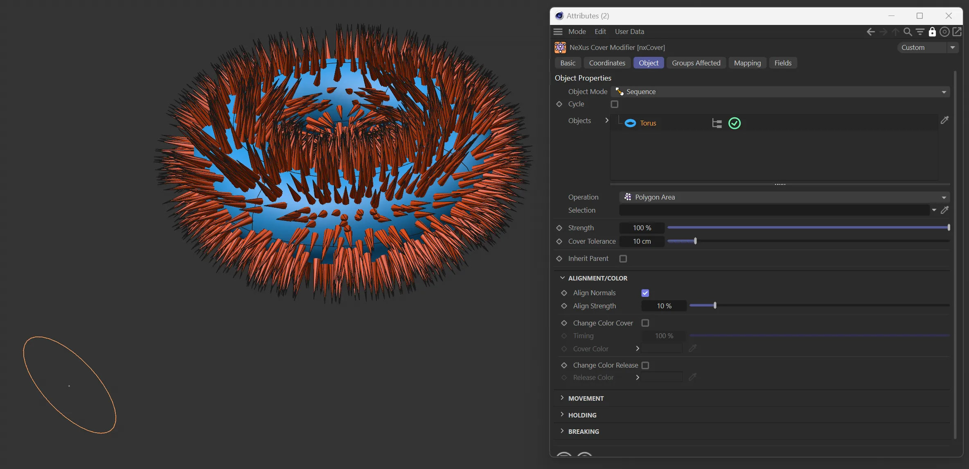Click the Align Strength value field

[x=664, y=306]
